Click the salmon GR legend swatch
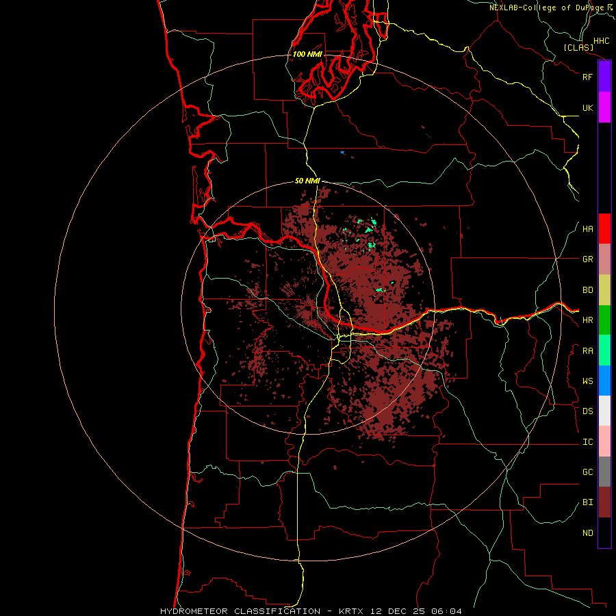Image resolution: width=616 pixels, height=616 pixels. (604, 259)
